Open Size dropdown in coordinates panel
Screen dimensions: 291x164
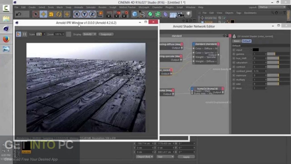coord(165,157)
